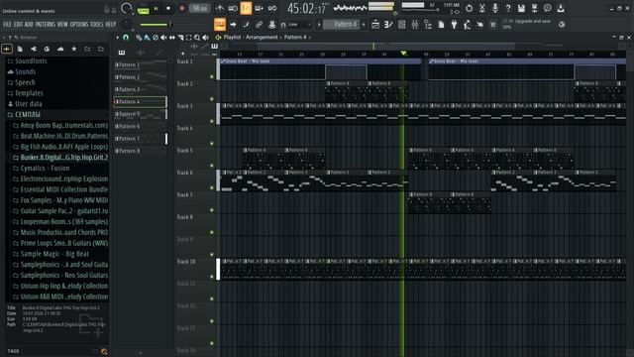Open the tempo tapper icon

click(467, 25)
